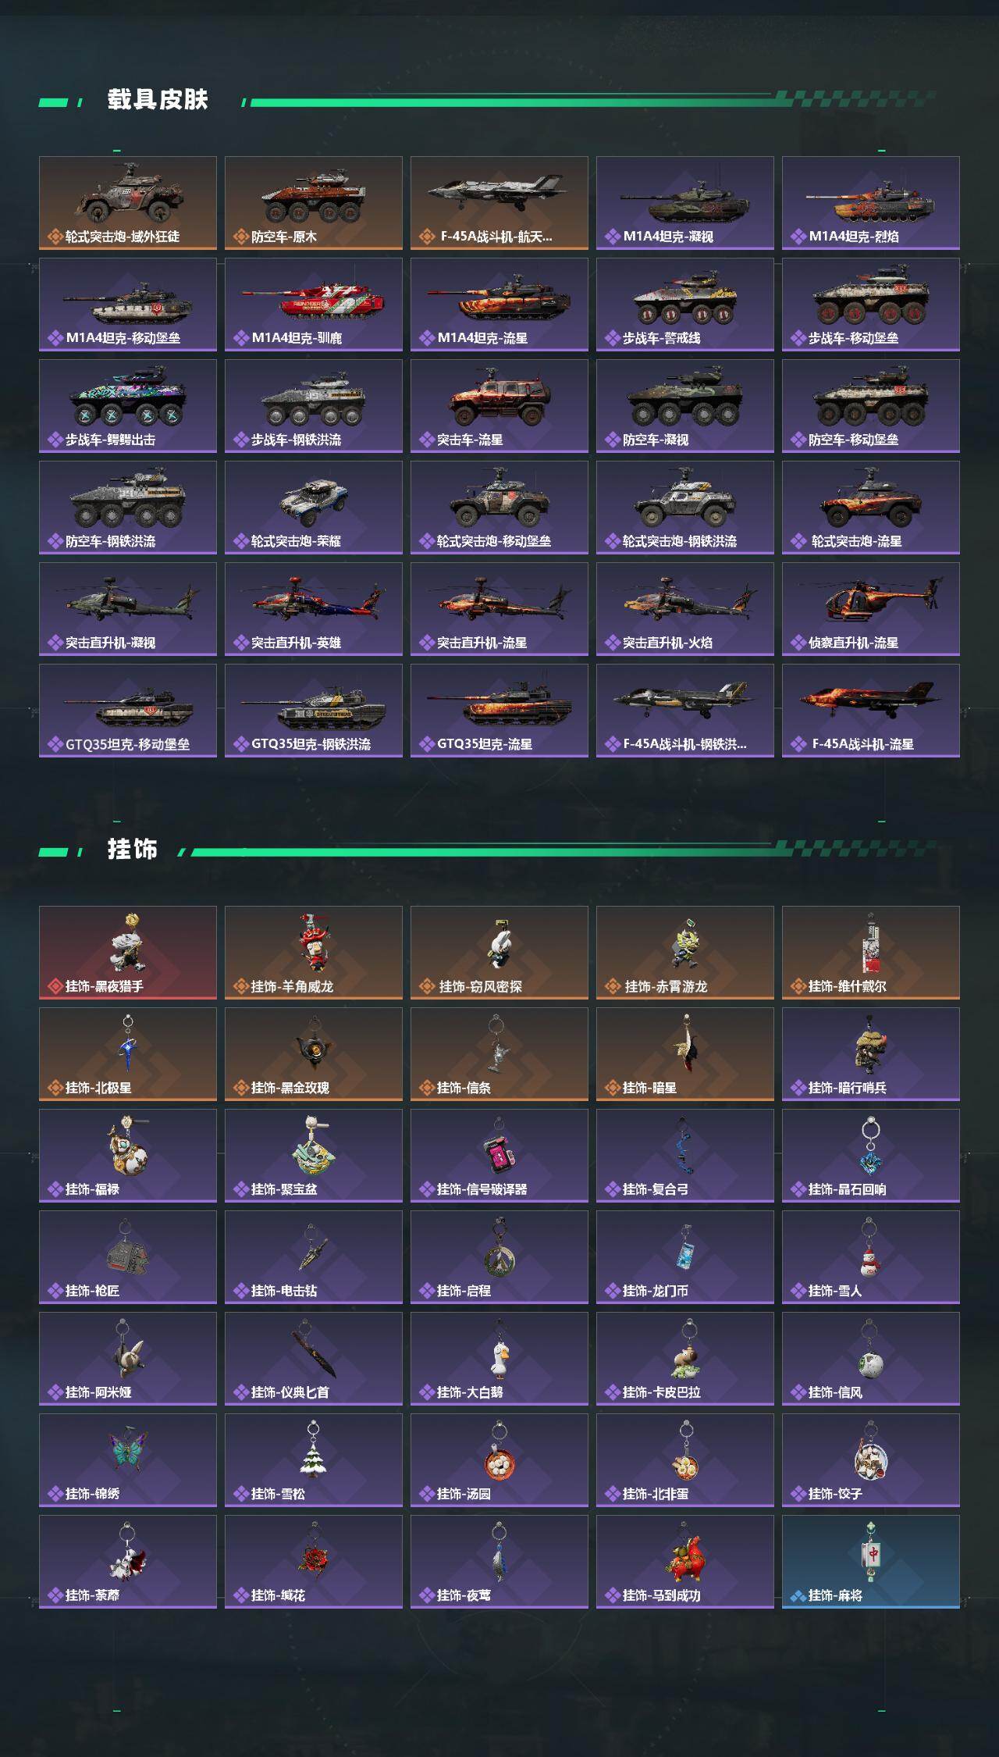Screen dimensions: 999x1757
Task: Select the 步战车-鳄鳄出击 graffiti vehicle skin
Action: click(128, 406)
